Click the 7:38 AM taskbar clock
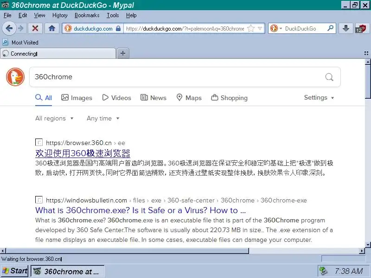This screenshot has width=371, height=278. (349, 271)
